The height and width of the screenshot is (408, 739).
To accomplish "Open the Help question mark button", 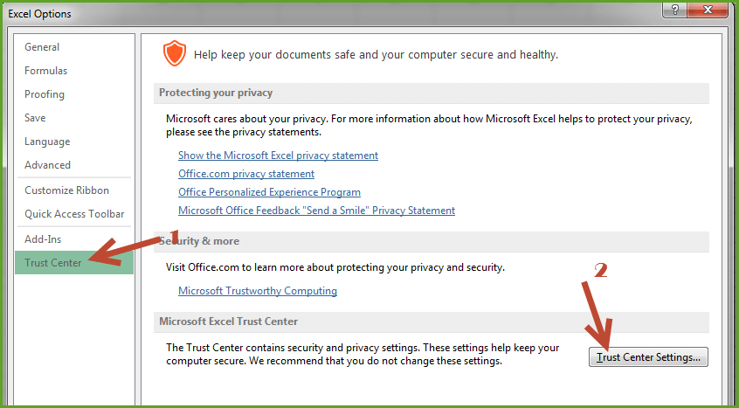I will 673,9.
